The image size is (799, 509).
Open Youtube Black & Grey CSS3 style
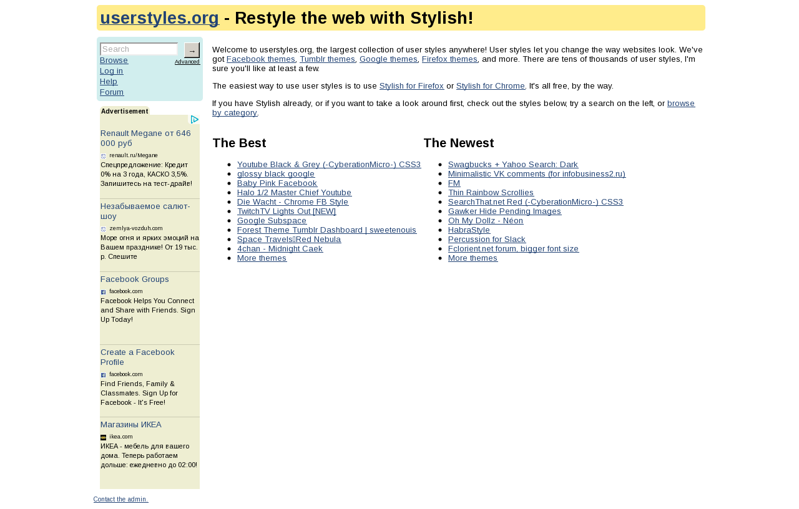329,165
